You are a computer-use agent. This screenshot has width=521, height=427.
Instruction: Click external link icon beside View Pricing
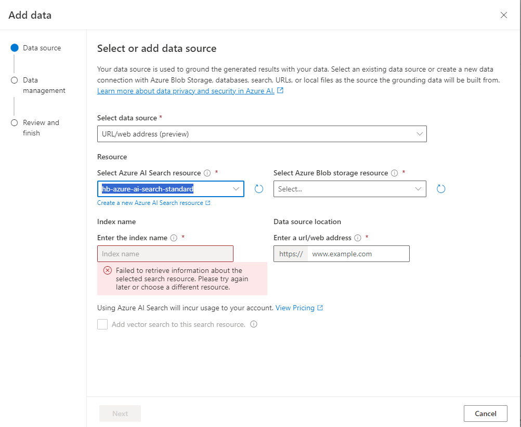[320, 308]
